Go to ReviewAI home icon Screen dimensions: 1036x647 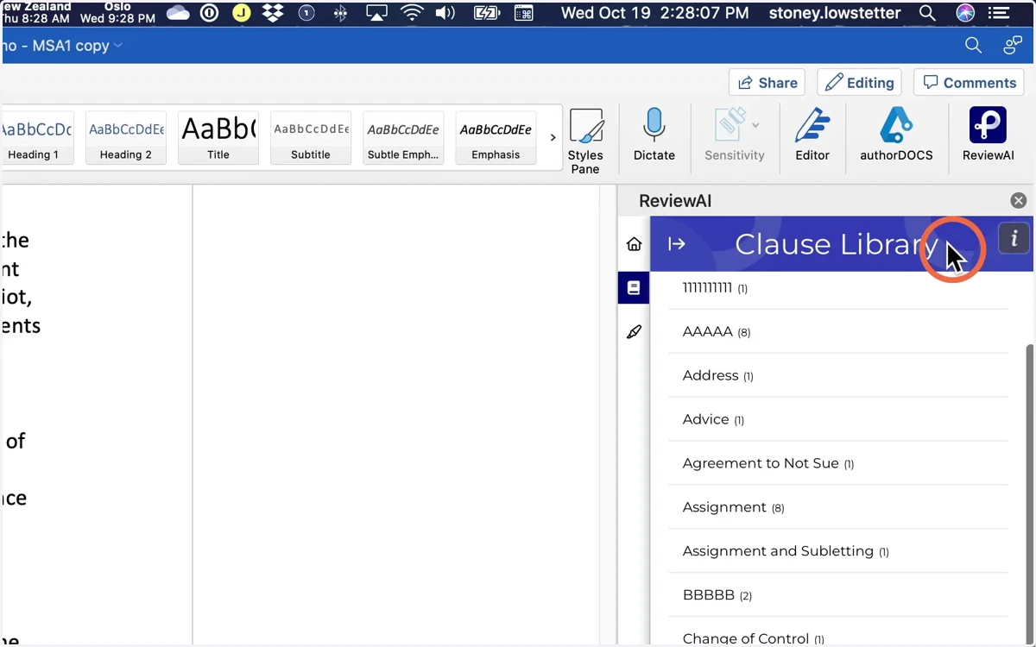[634, 244]
